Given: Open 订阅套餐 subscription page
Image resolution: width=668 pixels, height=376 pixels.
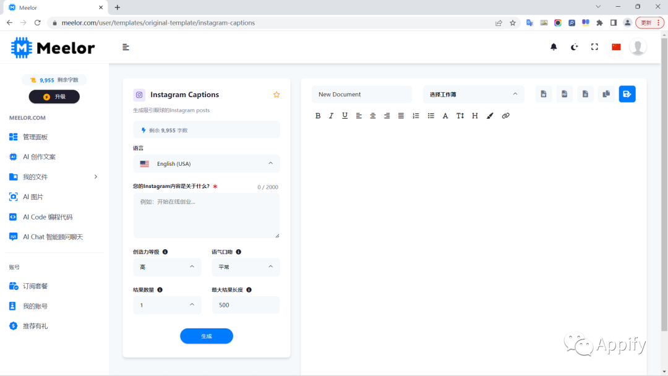Looking at the screenshot, I should coord(28,286).
